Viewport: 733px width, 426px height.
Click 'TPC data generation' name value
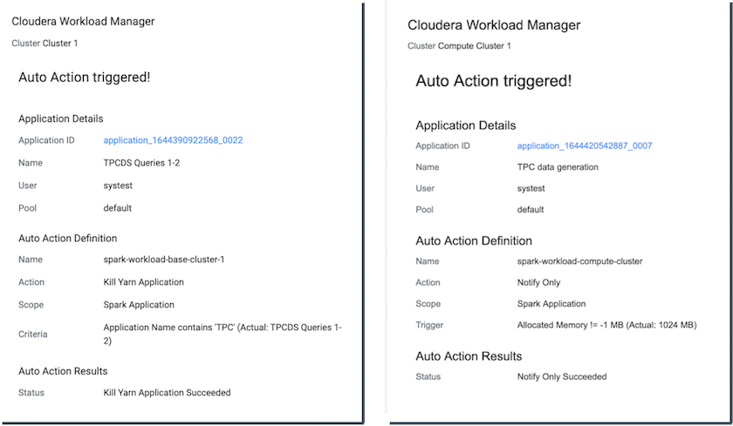[558, 167]
